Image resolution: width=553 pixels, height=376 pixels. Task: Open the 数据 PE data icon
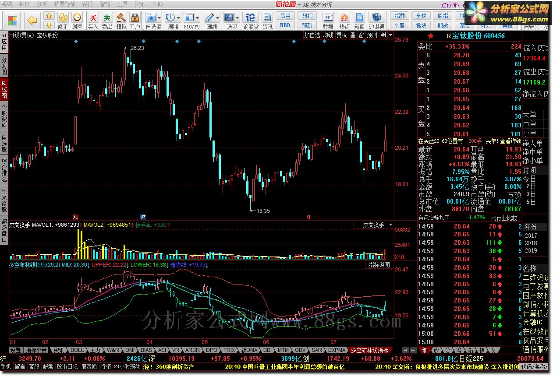[x=328, y=18]
